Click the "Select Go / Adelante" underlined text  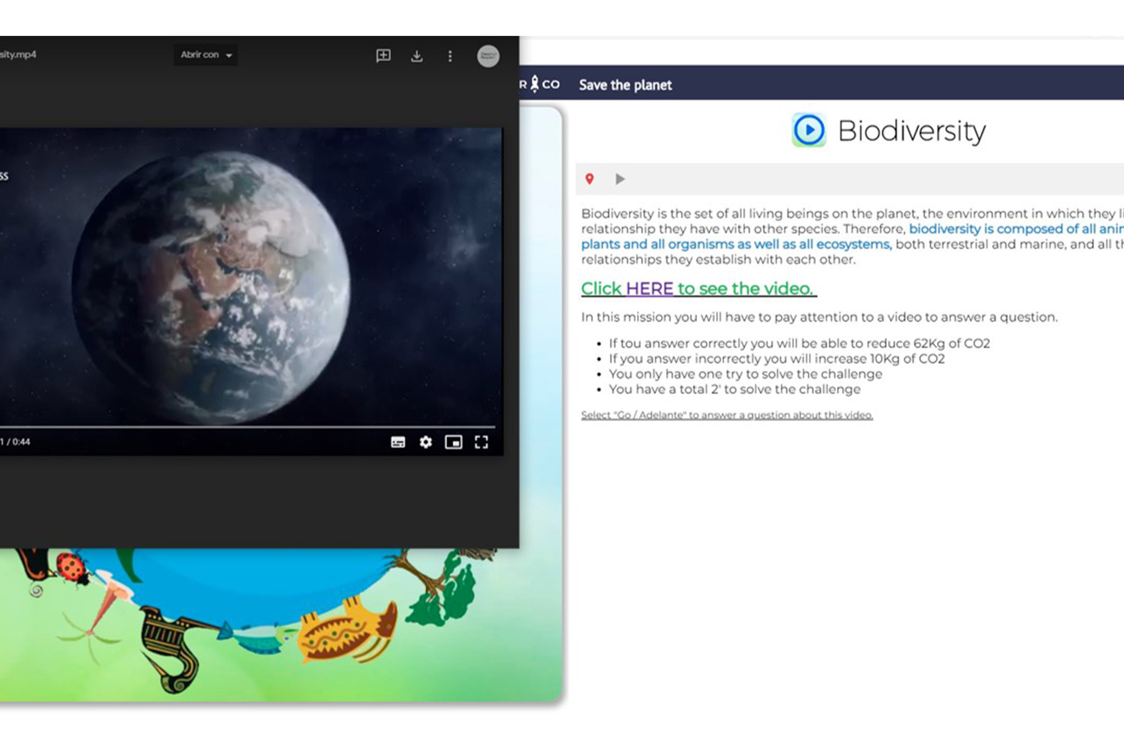[x=726, y=415]
